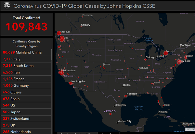Click the San Francisco case marker
195x134 pixels.
(61, 73)
